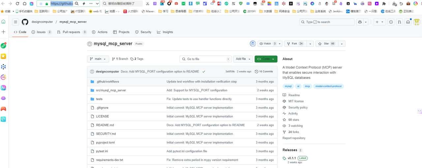Click the round icon left of Watch
The image size is (422, 168).
[x=253, y=43]
